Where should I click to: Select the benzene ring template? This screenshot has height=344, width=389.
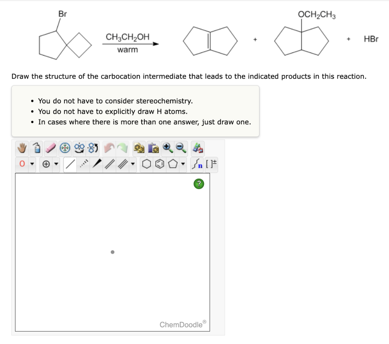point(159,164)
